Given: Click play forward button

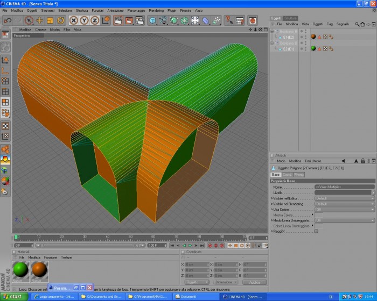Looking at the screenshot, I should click(x=190, y=245).
